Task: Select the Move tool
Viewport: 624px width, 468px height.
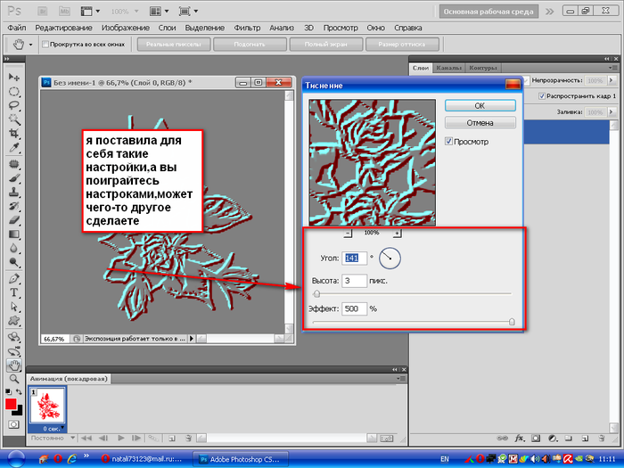Action: [x=14, y=77]
